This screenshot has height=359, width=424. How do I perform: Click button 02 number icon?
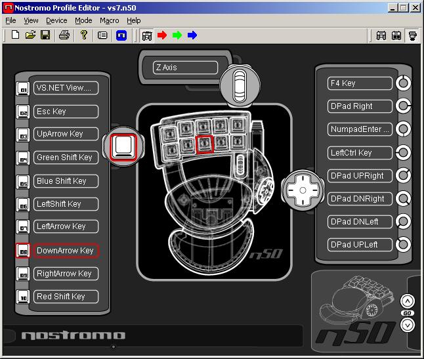coord(23,112)
